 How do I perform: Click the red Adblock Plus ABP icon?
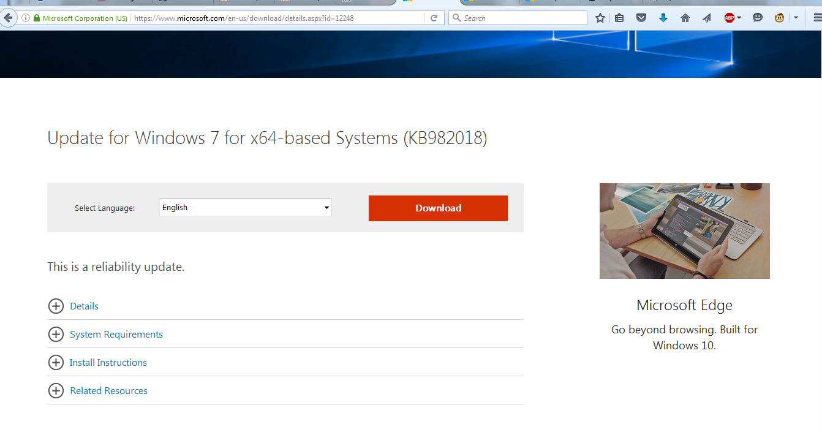pos(730,18)
